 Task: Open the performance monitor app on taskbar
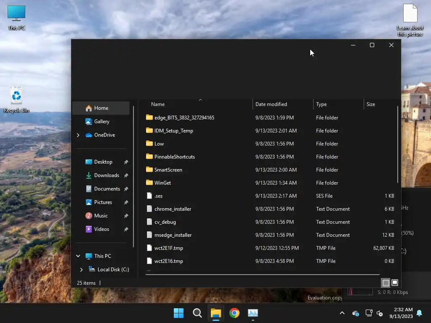click(253, 313)
